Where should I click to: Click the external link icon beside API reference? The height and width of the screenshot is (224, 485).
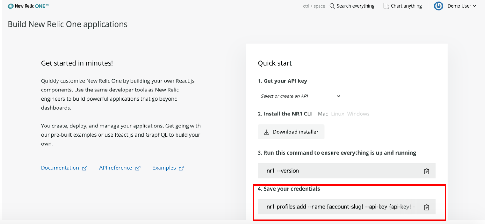138,168
